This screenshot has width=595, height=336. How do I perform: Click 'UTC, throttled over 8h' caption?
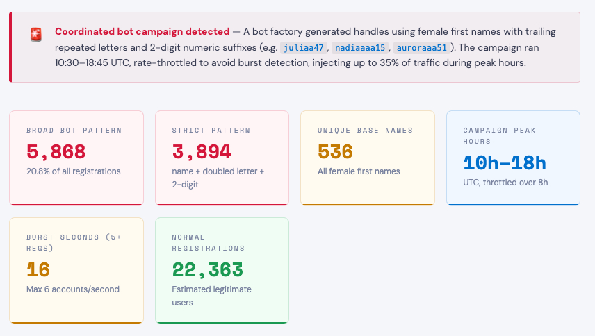click(x=505, y=183)
